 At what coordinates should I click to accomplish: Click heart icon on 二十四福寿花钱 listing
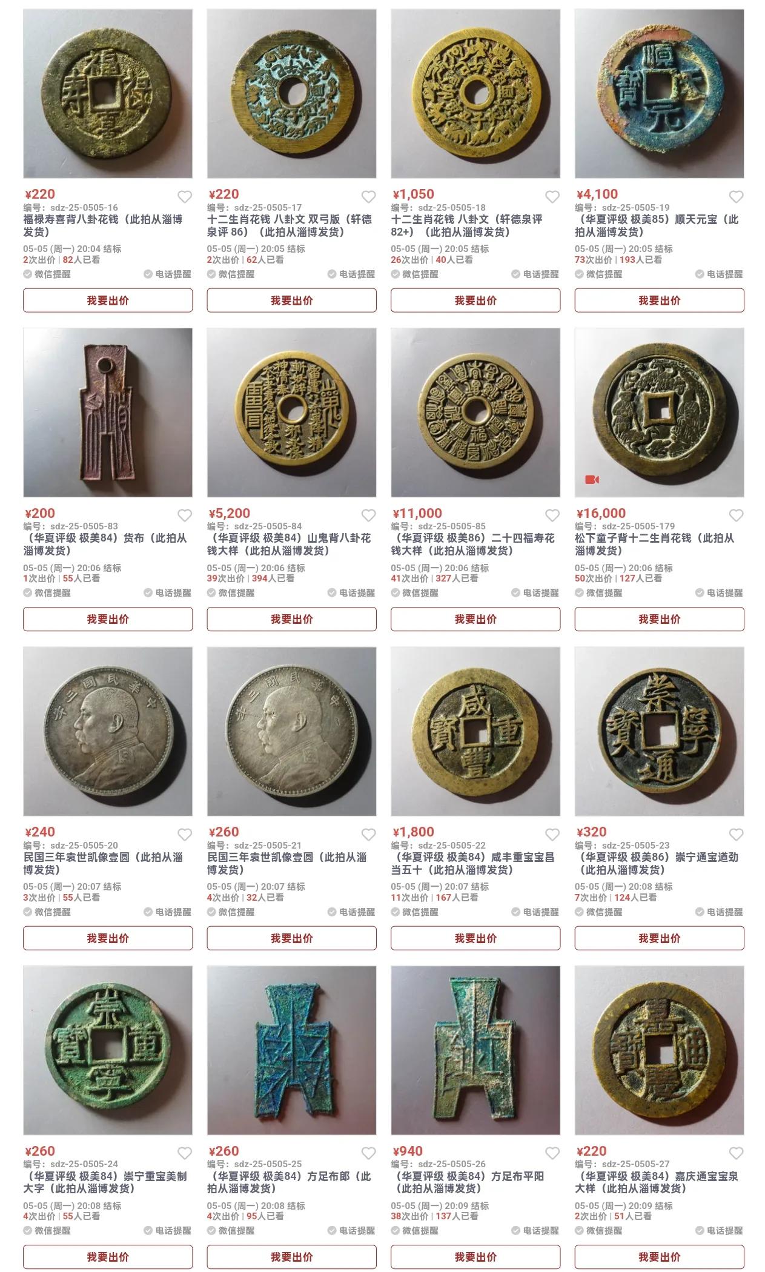552,515
